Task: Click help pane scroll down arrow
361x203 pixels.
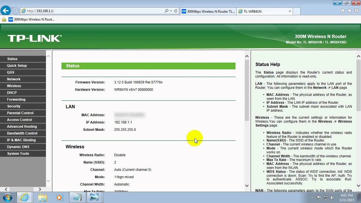Action: pos(359,186)
